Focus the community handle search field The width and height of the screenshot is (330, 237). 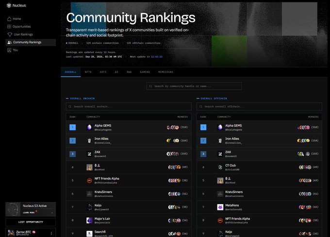pyautogui.click(x=194, y=86)
